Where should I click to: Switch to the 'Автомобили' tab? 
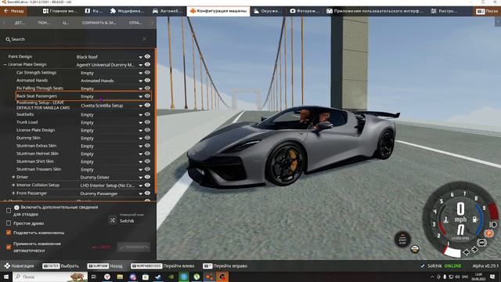pyautogui.click(x=168, y=11)
